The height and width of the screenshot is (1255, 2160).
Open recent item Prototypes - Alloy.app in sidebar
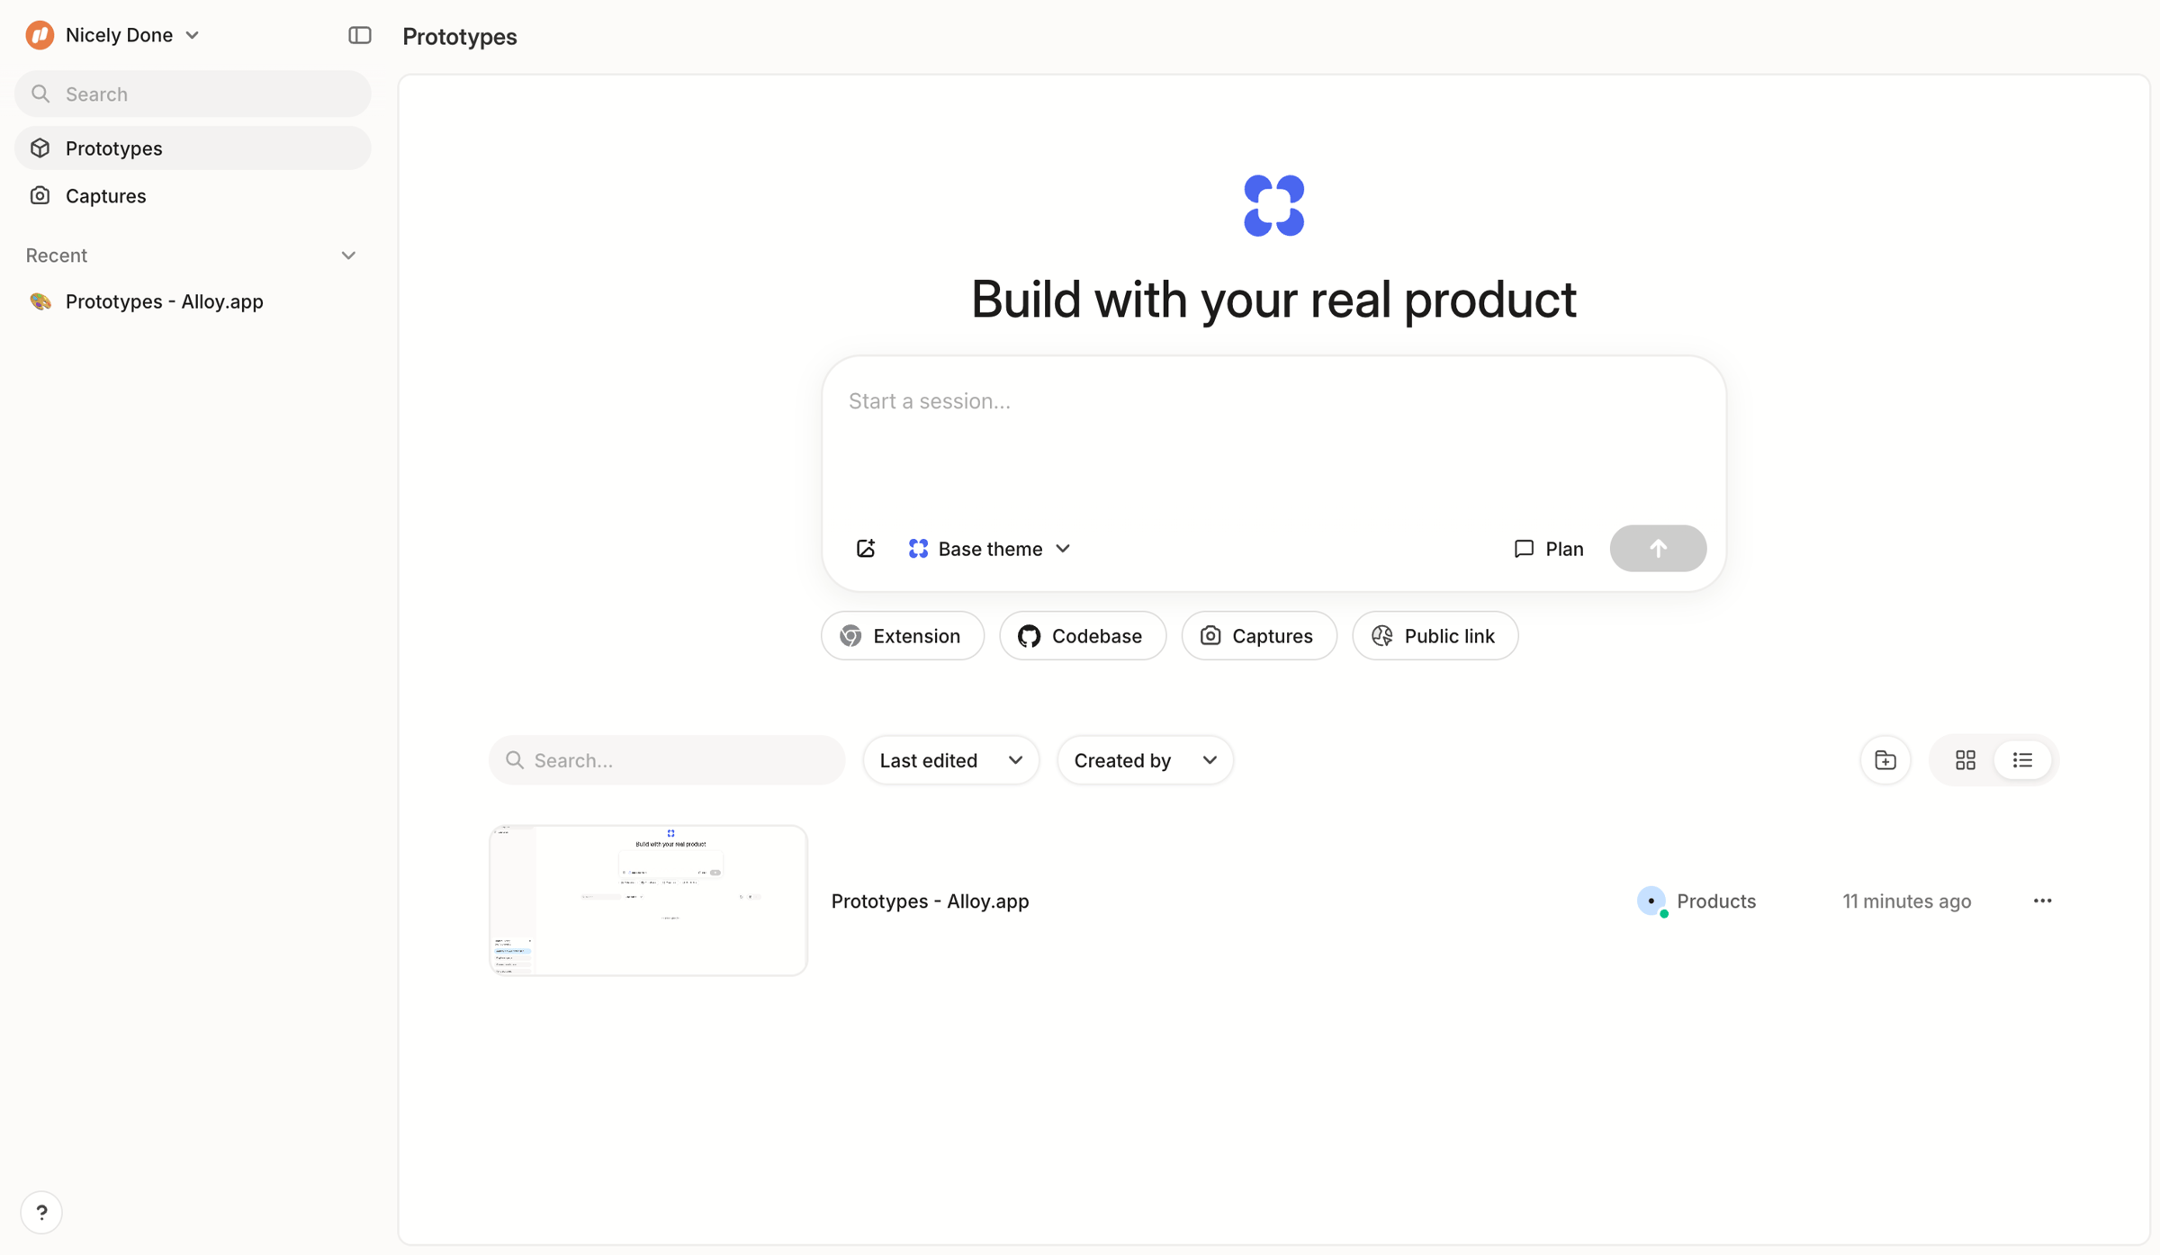click(193, 301)
